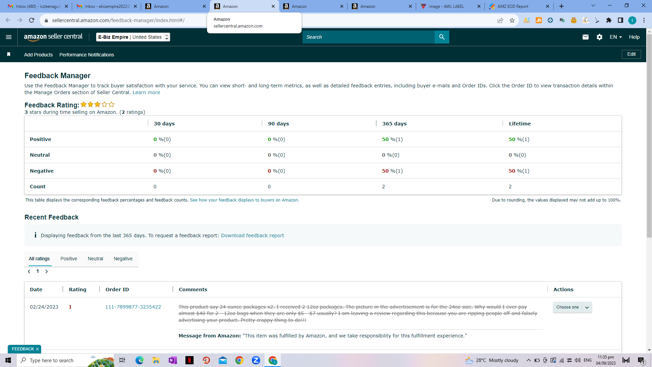The width and height of the screenshot is (652, 367).
Task: Open the Mail app from taskbar
Action: [222, 360]
